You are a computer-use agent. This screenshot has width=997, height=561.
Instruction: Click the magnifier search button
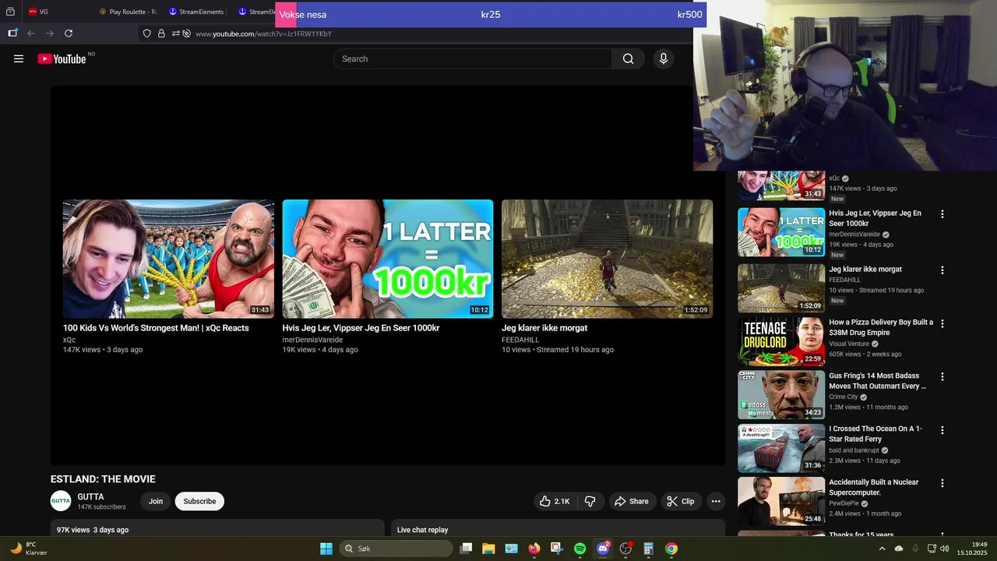628,58
